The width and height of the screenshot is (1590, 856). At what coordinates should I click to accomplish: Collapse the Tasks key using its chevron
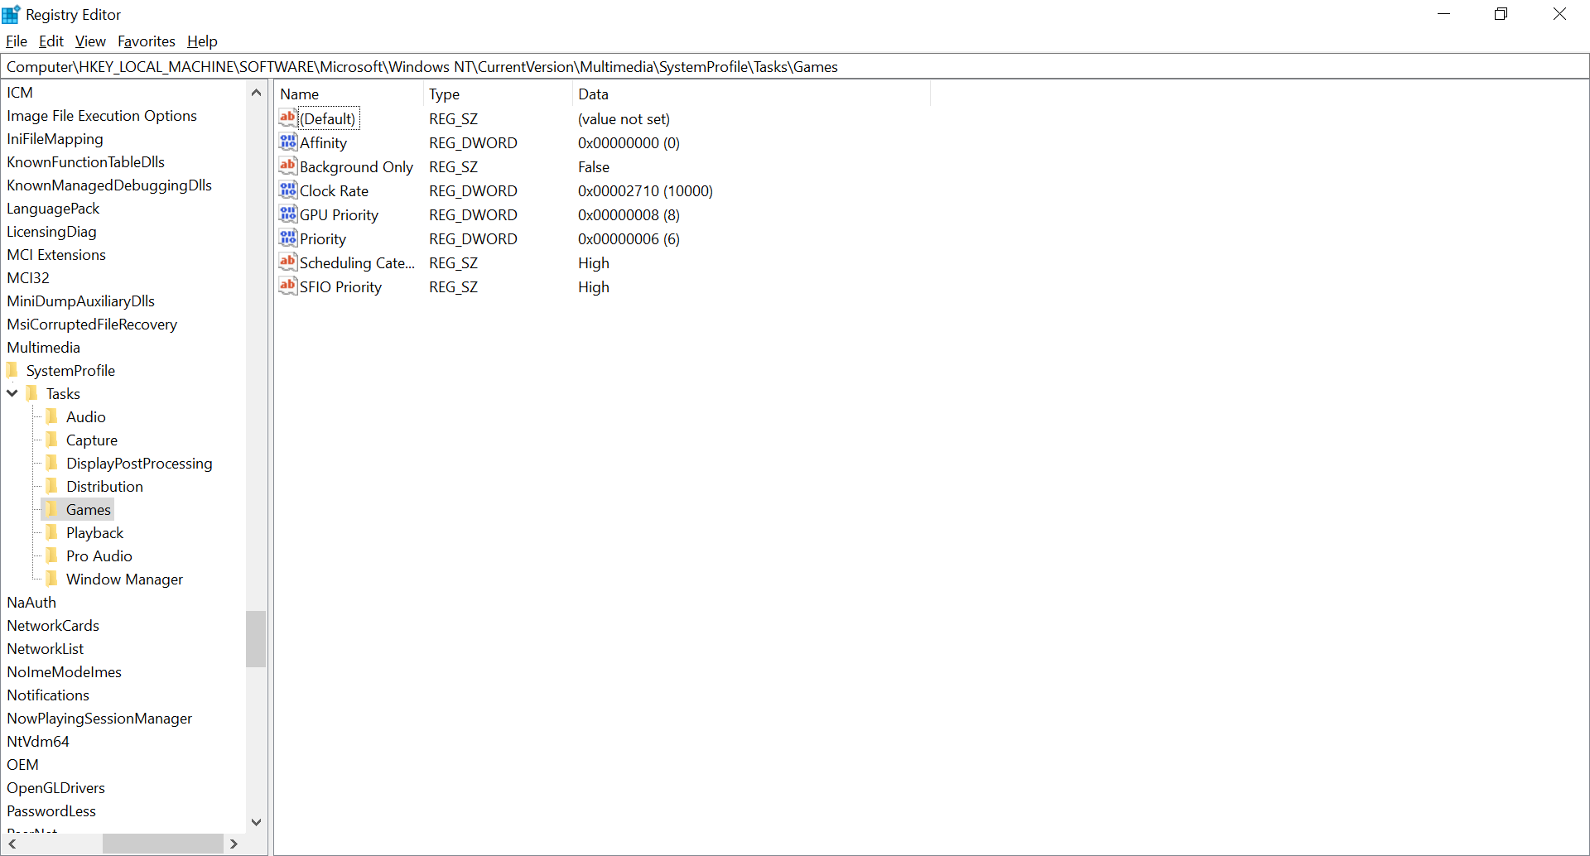point(12,393)
